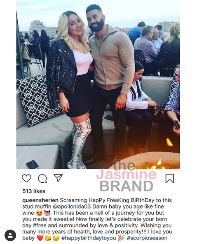This screenshot has height=244, width=197.
Task: Tap the bearded man's face in photo
Action: (x=95, y=20)
